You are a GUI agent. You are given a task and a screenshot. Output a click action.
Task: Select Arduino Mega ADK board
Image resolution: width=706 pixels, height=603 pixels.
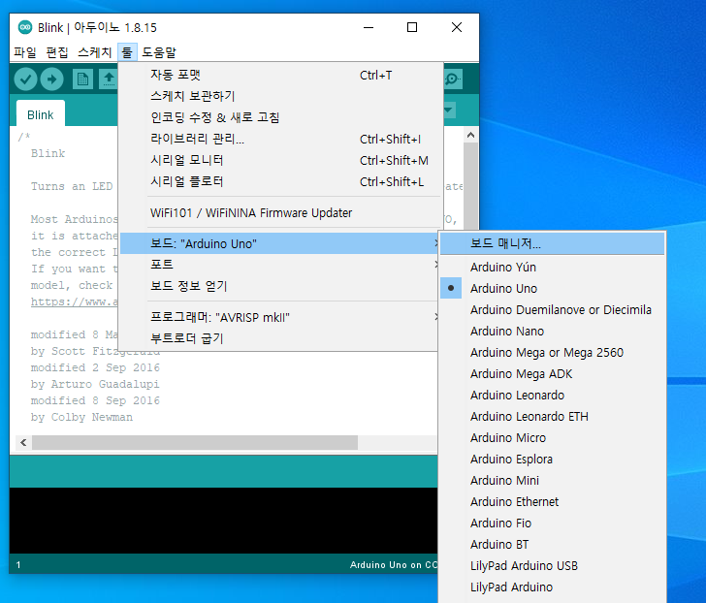(552, 374)
